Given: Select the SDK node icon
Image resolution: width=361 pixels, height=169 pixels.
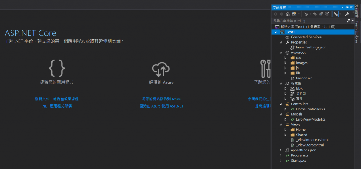Looking at the screenshot, I should pyautogui.click(x=292, y=89).
